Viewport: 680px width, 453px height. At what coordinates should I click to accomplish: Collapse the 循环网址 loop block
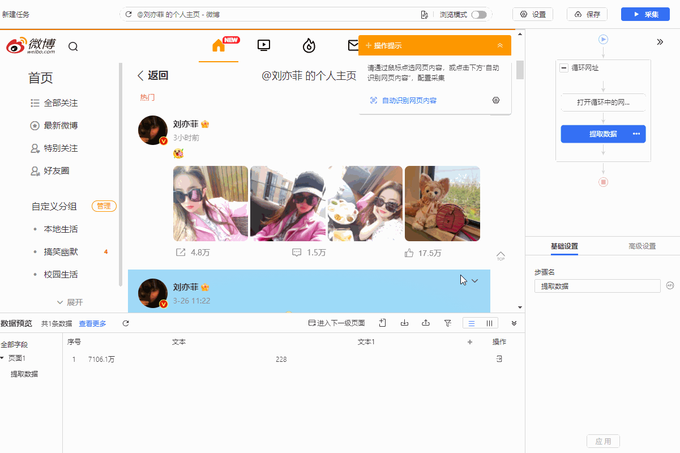[x=564, y=68]
